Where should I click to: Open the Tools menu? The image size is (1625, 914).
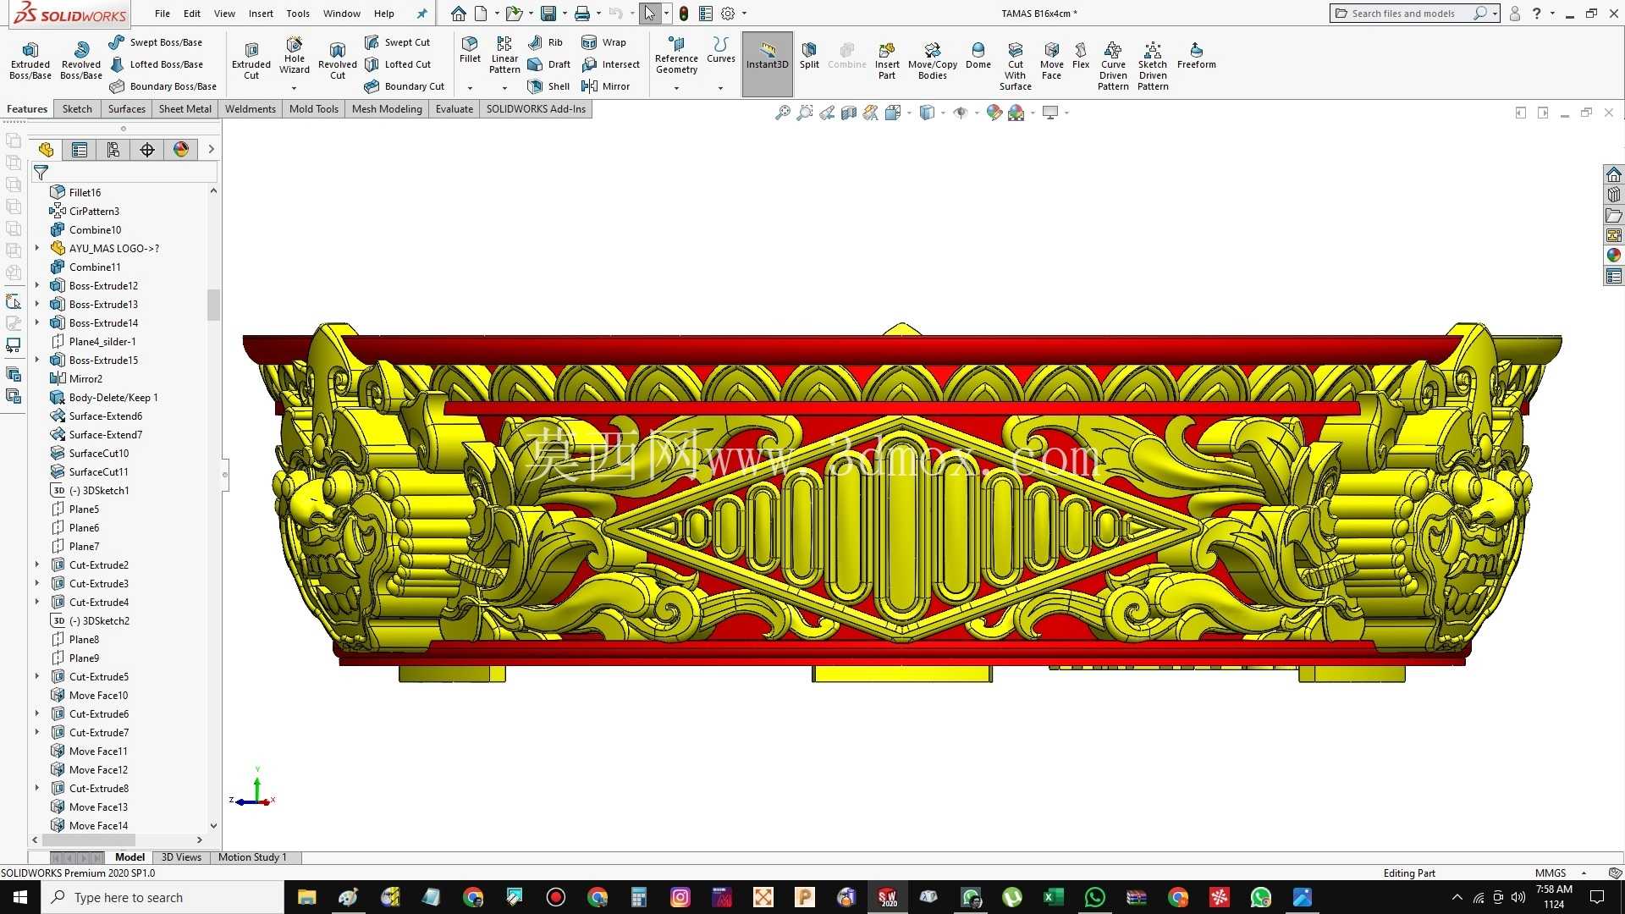click(298, 14)
